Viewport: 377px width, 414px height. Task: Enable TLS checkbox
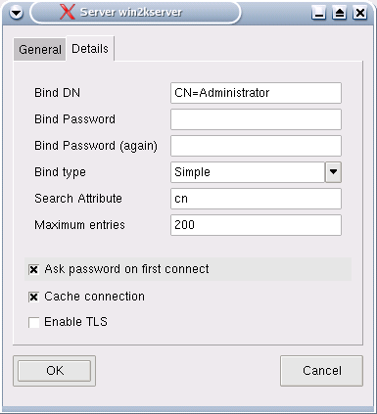coord(33,322)
